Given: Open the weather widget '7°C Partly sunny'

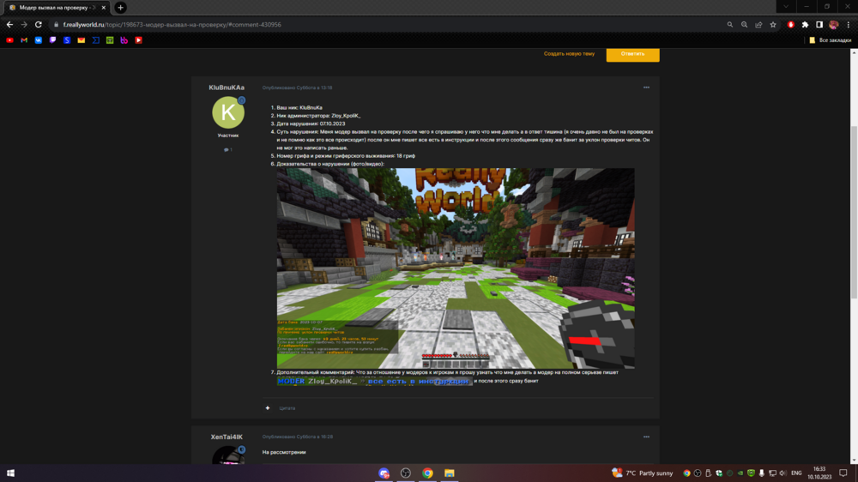Looking at the screenshot, I should tap(643, 473).
